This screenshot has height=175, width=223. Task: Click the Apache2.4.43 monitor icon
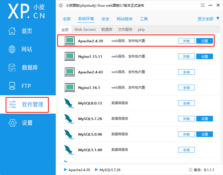70,72
